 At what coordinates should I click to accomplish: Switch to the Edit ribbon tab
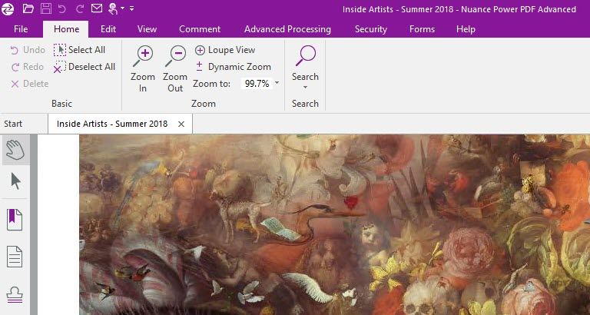point(108,29)
